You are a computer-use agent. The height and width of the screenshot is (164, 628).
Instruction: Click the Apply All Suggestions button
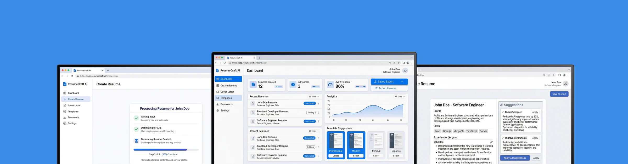(x=515, y=158)
